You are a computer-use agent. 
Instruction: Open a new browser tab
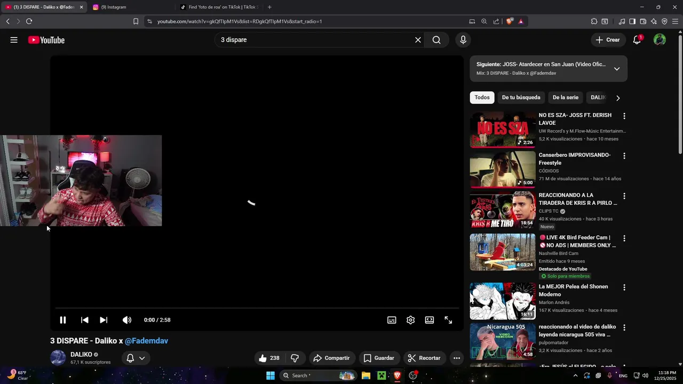(x=269, y=7)
